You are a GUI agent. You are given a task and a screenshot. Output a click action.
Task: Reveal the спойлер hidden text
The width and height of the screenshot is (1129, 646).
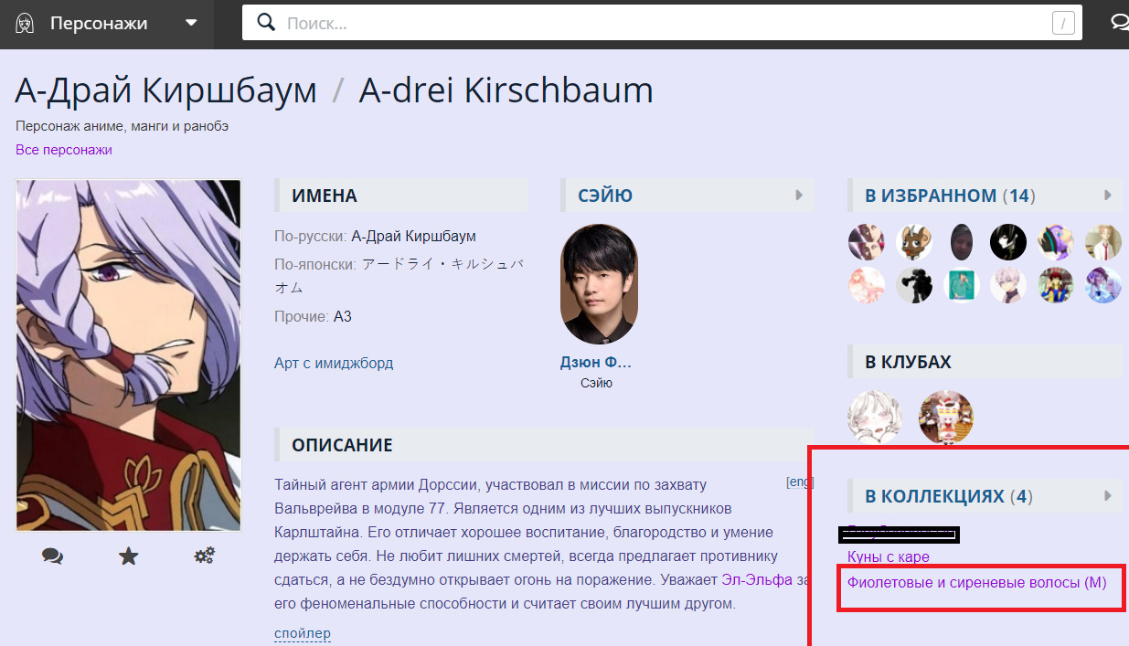pyautogui.click(x=302, y=633)
